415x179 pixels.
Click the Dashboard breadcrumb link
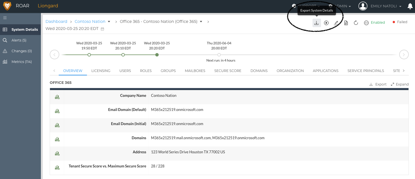pos(56,21)
